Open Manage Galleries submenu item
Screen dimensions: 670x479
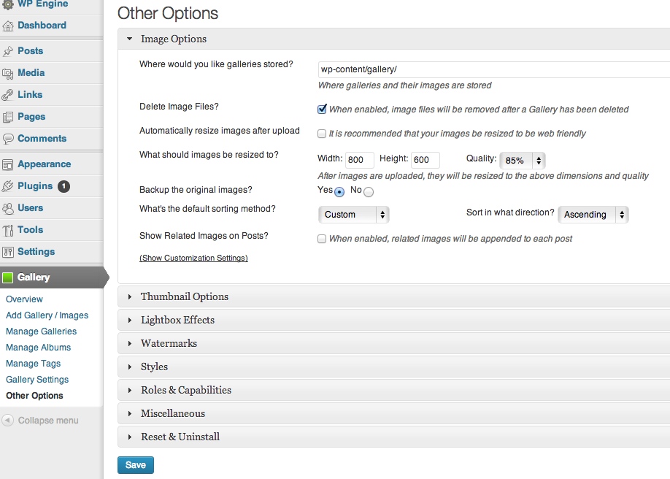point(41,332)
